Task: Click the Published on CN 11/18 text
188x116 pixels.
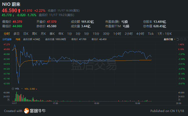Action: point(167,111)
